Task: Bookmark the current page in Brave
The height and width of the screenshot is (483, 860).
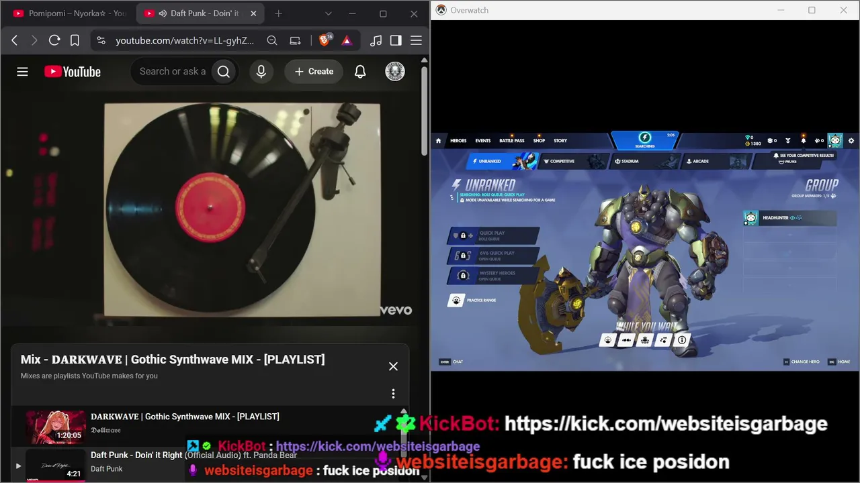Action: [75, 40]
